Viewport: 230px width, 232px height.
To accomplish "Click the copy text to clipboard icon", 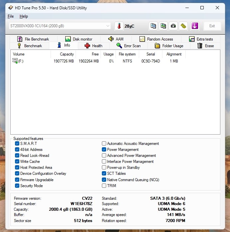I will 153,26.
